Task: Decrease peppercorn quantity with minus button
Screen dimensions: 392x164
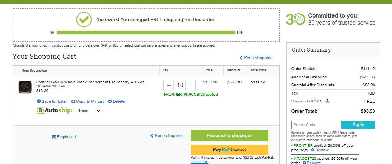Action: coord(169,85)
